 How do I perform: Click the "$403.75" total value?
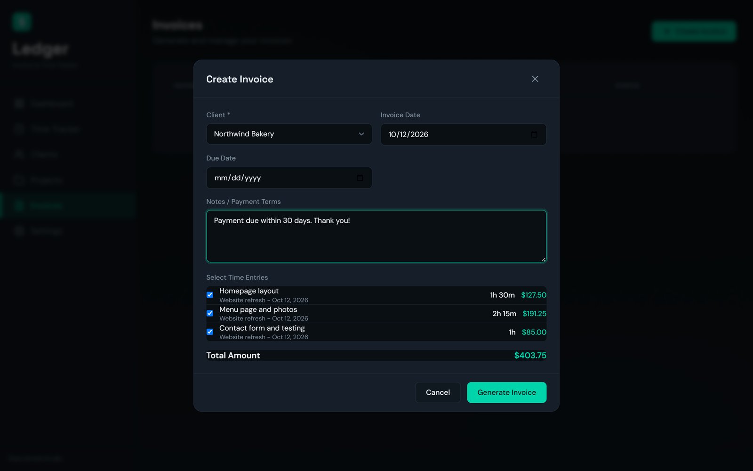pyautogui.click(x=530, y=356)
